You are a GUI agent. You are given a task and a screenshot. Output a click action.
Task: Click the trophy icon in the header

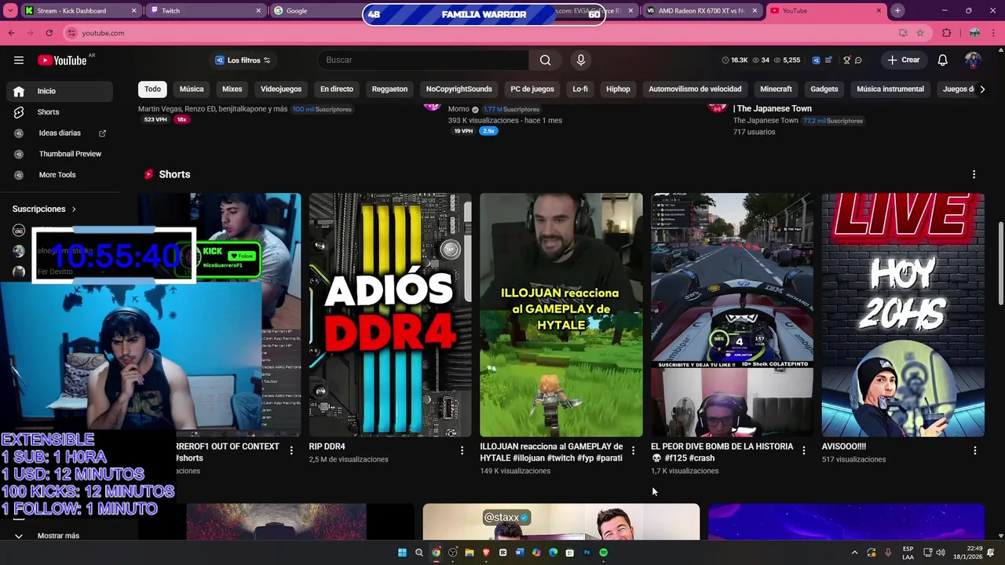coord(846,60)
